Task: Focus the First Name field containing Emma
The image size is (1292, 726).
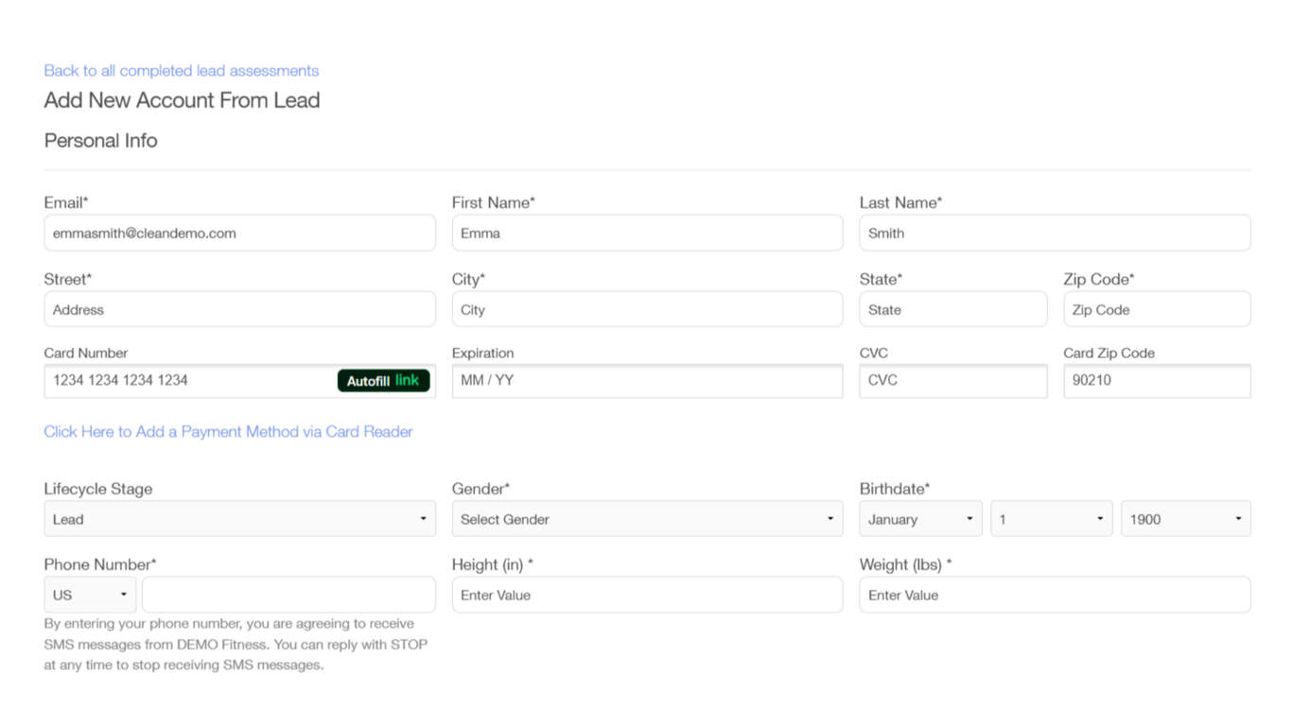Action: (x=647, y=233)
